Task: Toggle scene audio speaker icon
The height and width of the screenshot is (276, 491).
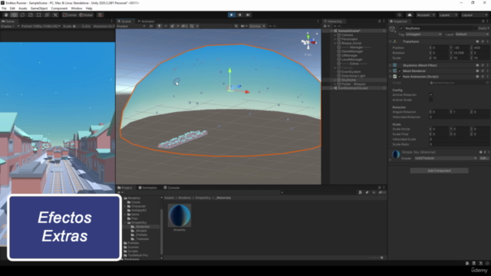Action: [x=166, y=26]
